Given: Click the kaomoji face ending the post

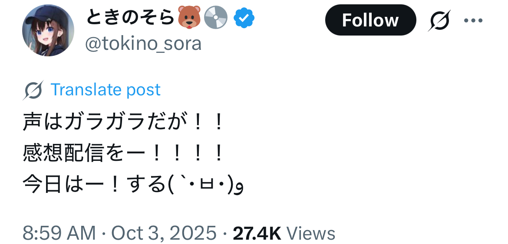Looking at the screenshot, I should coord(204,185).
